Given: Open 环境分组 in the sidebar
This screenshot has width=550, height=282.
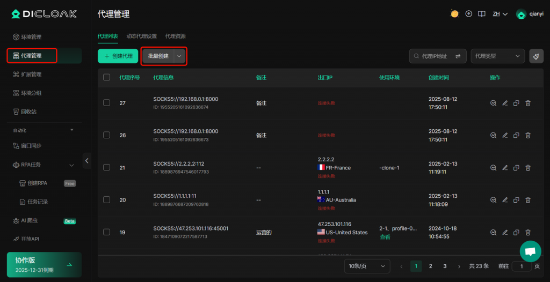Looking at the screenshot, I should pos(27,93).
